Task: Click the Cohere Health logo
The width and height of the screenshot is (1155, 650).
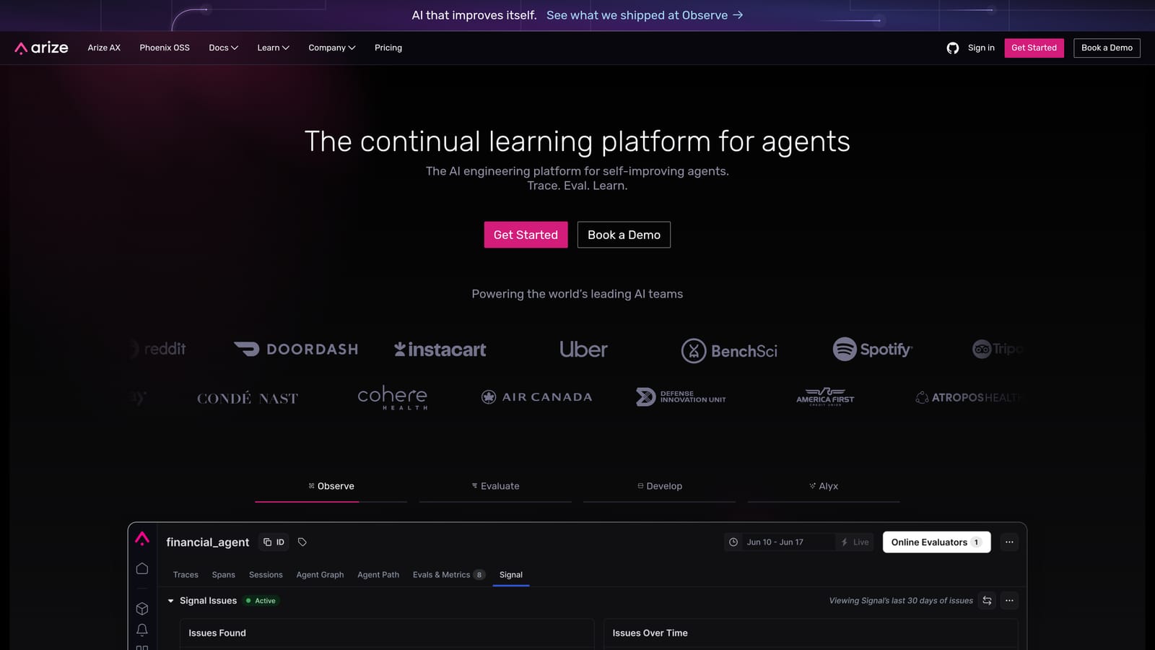Action: click(x=393, y=397)
